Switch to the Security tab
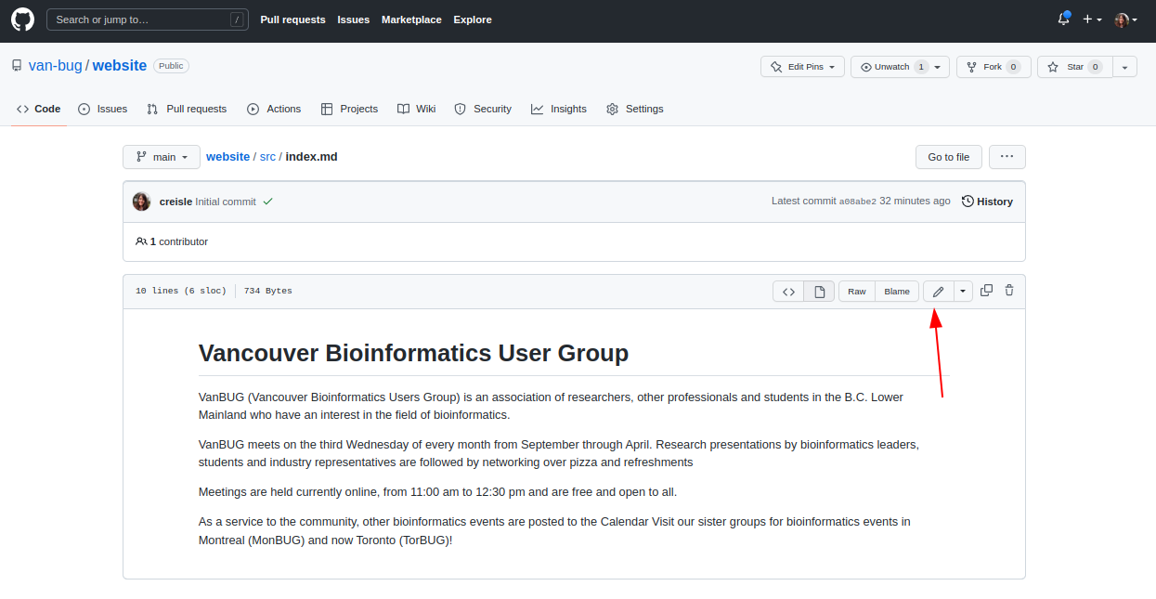This screenshot has width=1156, height=599. [483, 109]
